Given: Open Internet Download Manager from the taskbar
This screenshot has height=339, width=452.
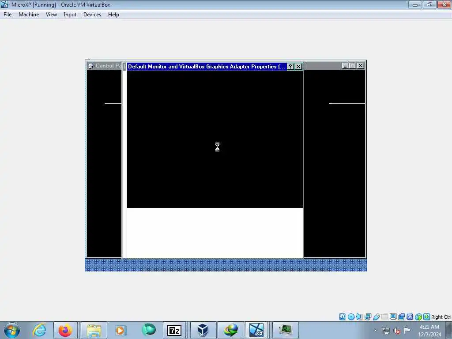Looking at the screenshot, I should (231, 330).
